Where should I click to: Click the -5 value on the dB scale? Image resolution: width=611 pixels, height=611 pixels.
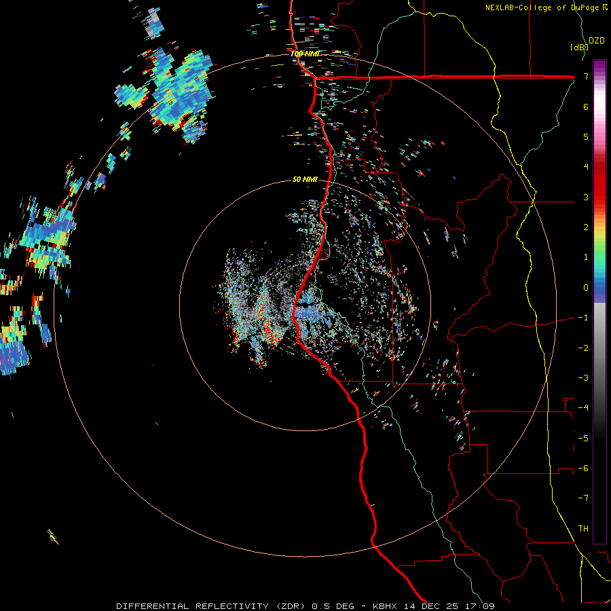583,439
